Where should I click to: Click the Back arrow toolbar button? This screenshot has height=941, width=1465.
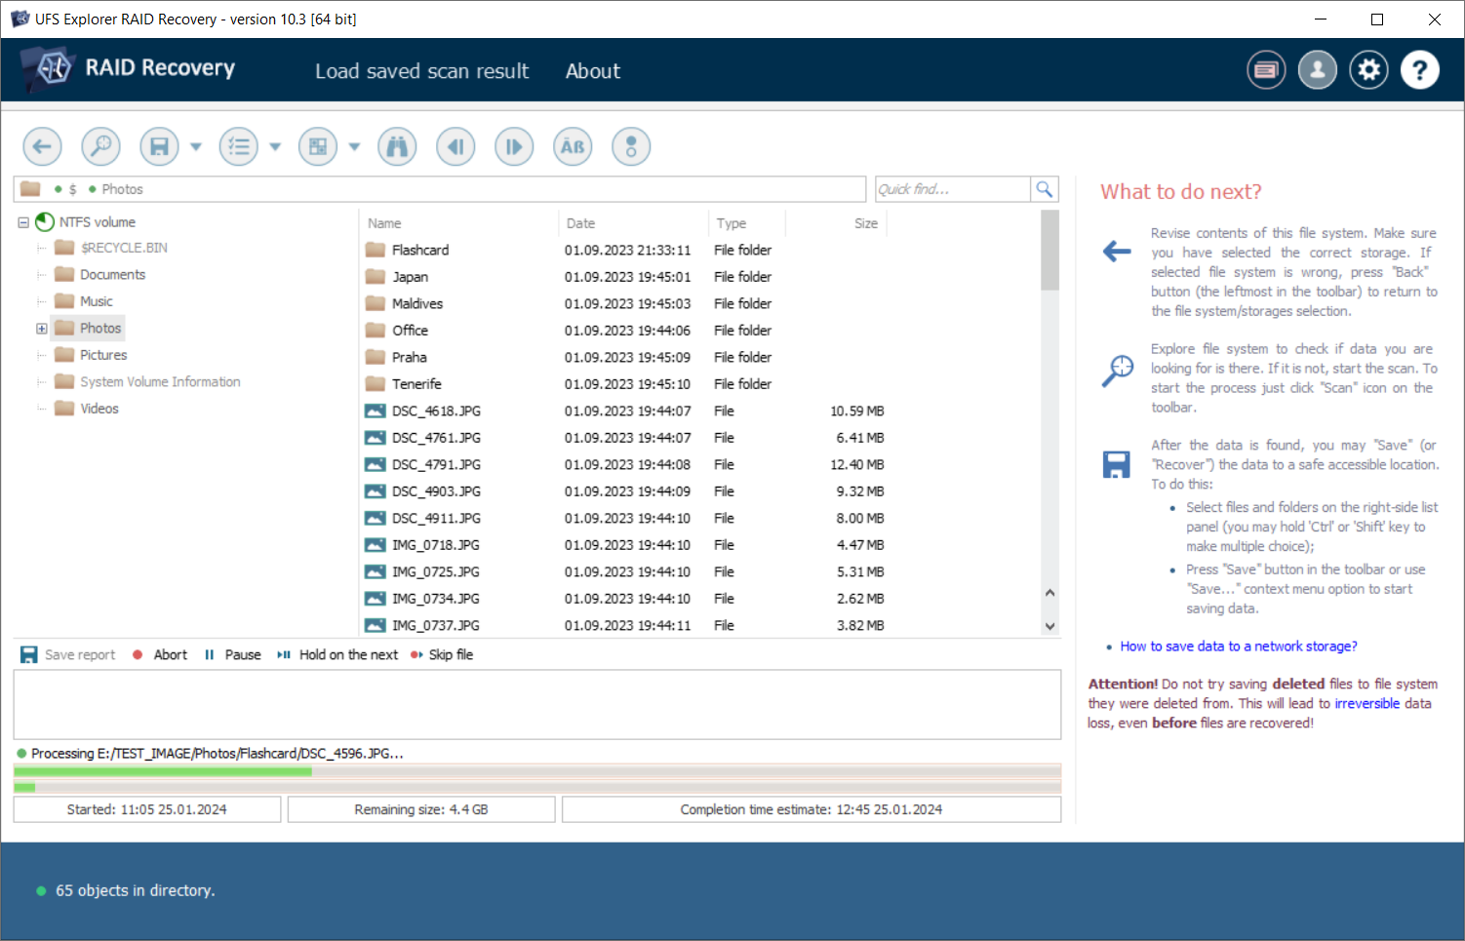[x=42, y=147]
